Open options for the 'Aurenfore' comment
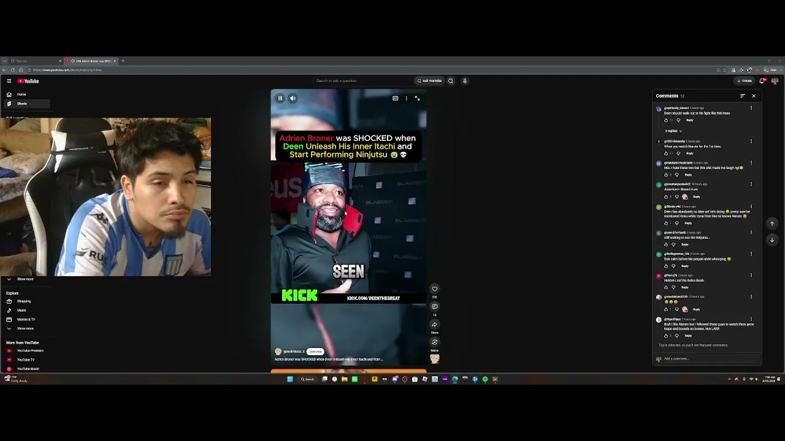 point(751,184)
